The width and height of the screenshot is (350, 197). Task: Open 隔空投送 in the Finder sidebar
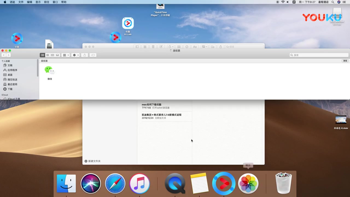12,80
